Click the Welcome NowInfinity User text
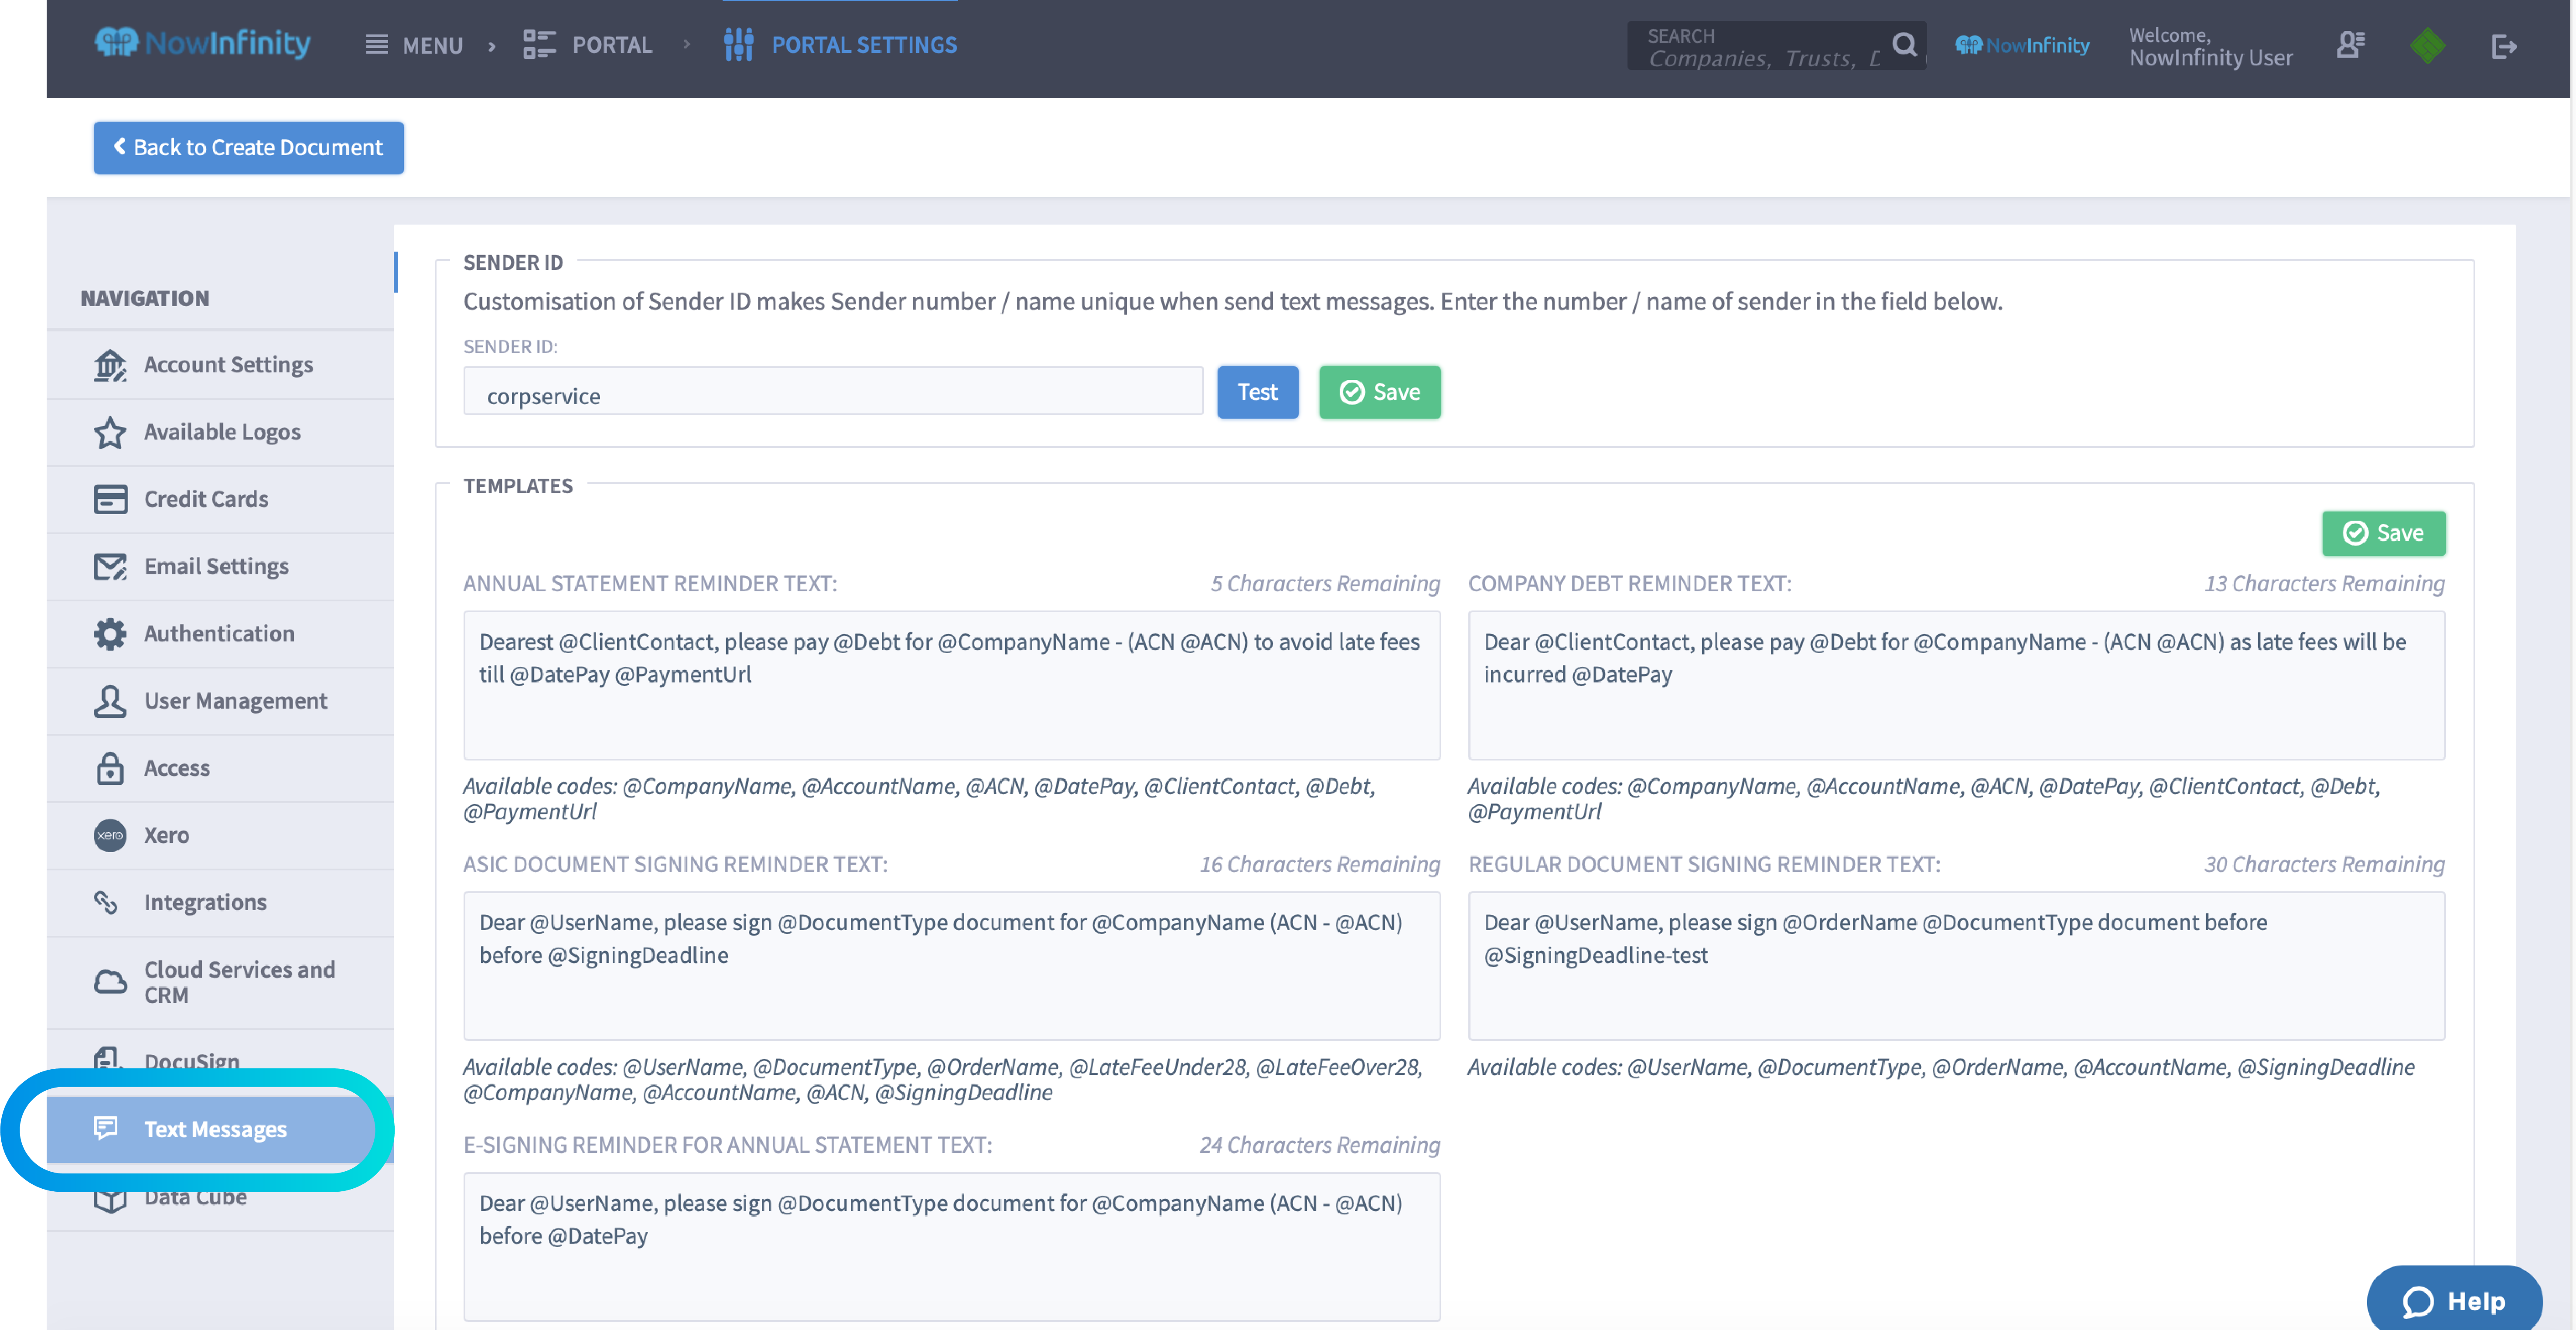Screen dimensions: 2576x1330 tap(2210, 47)
